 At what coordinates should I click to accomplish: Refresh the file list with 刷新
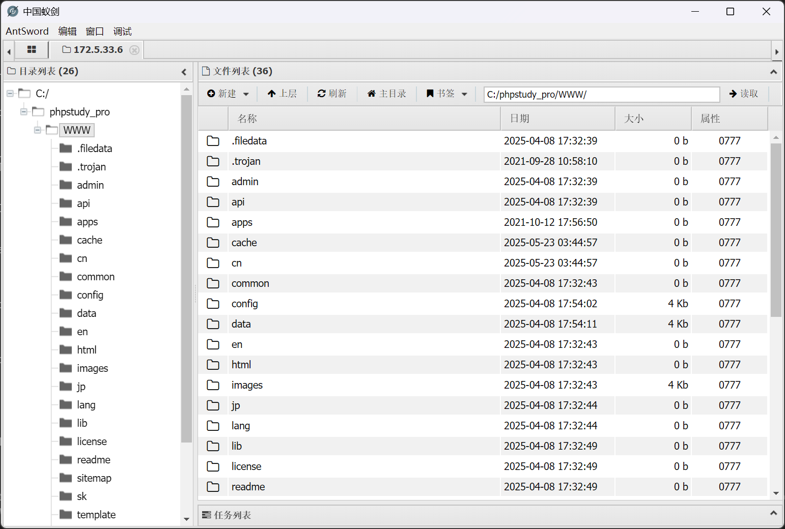coord(332,94)
